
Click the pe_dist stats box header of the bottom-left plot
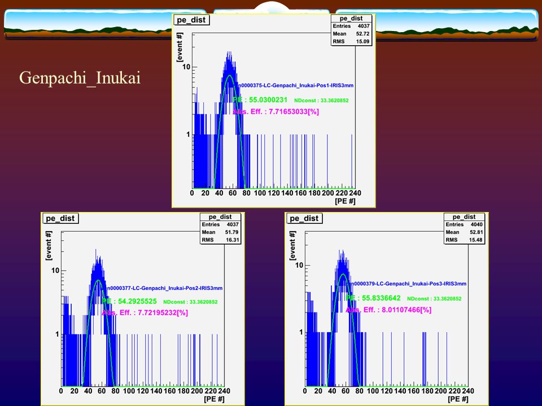[x=221, y=217]
